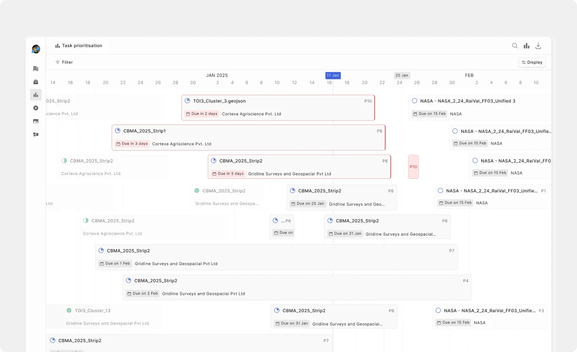The width and height of the screenshot is (577, 352).
Task: Click the FEB month label
Action: (x=469, y=75)
